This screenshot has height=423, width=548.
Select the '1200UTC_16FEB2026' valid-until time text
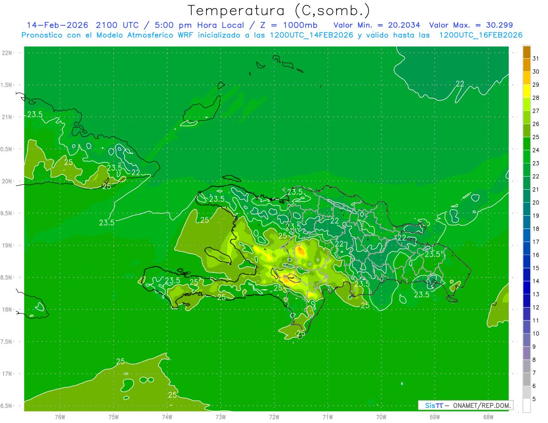pos(481,35)
